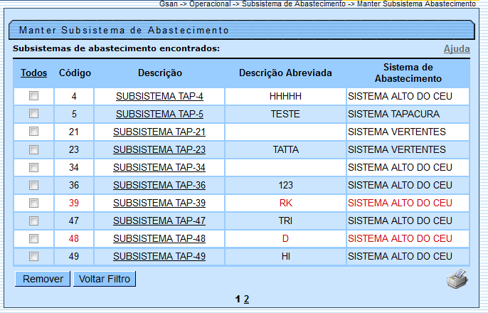Open the SUBSISTEMA TAP-23 link

(159, 149)
